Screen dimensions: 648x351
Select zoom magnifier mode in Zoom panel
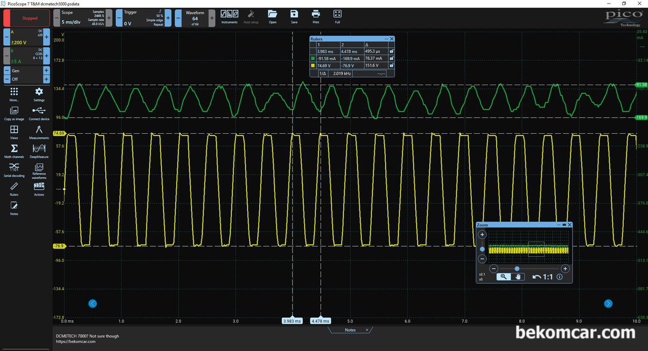tap(504, 277)
